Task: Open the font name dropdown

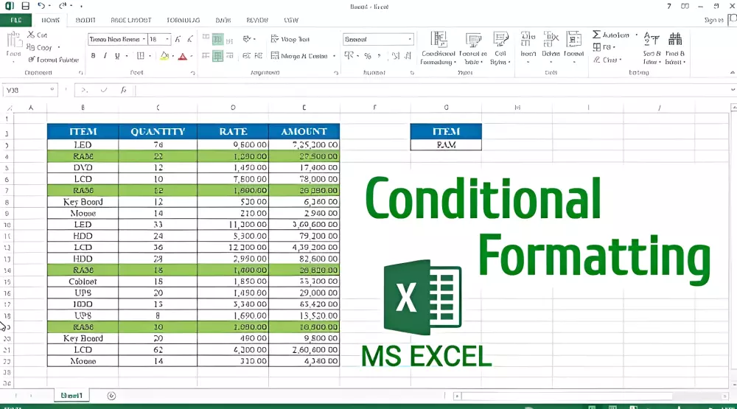Action: (x=144, y=40)
